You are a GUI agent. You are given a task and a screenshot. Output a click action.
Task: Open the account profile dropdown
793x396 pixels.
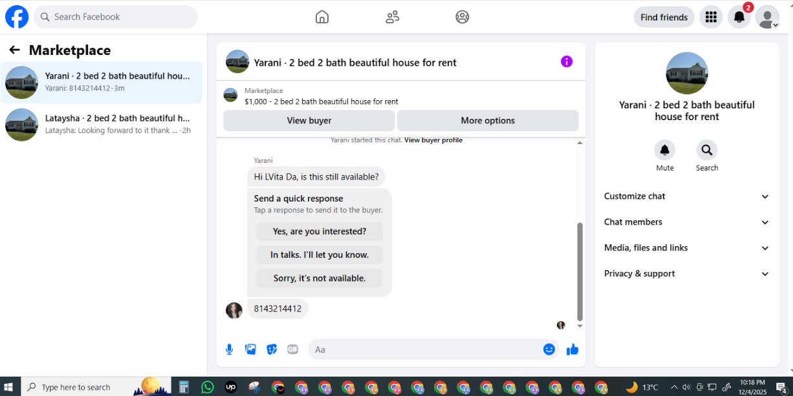point(767,17)
